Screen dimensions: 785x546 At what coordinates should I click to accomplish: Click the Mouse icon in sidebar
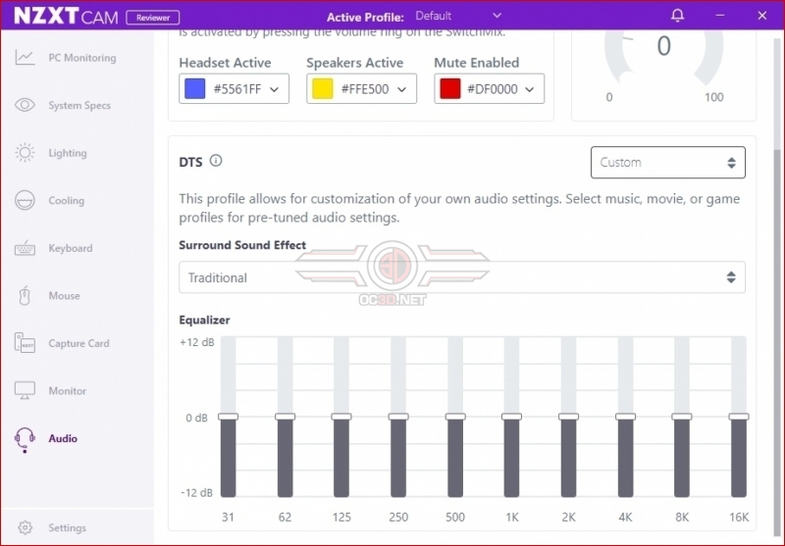coord(25,295)
